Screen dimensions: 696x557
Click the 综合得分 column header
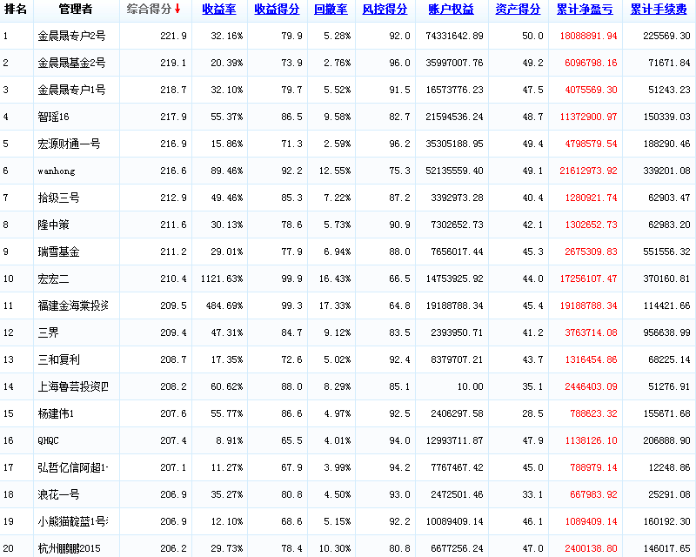pyautogui.click(x=148, y=10)
